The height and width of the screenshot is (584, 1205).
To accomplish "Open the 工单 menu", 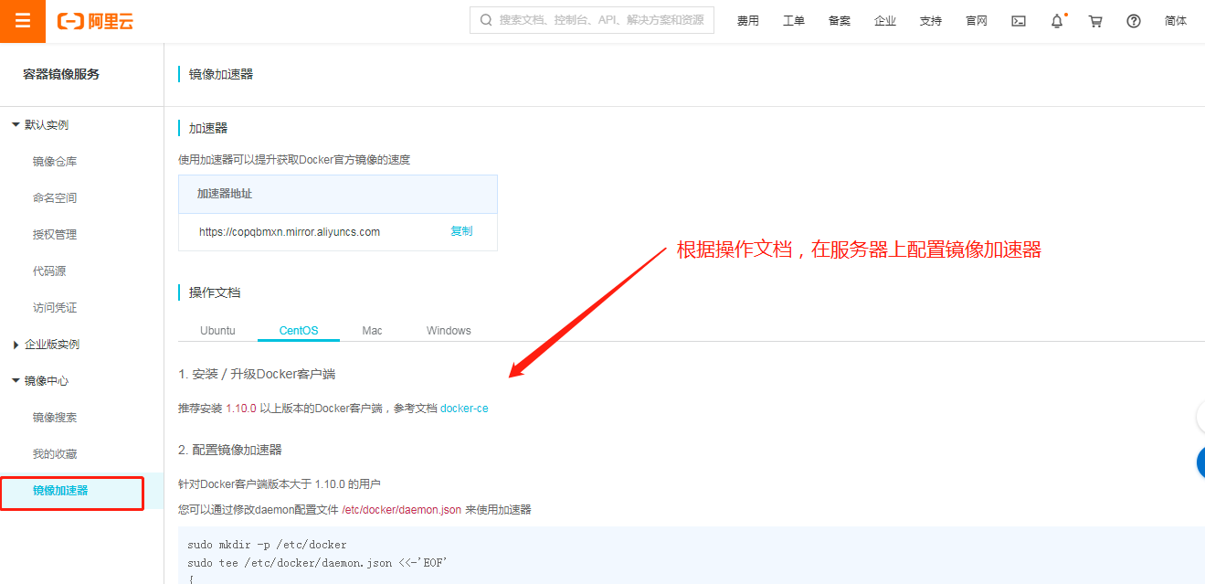I will (x=794, y=21).
